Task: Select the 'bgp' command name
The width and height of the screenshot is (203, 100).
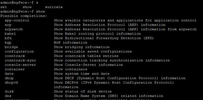Action: [8, 42]
